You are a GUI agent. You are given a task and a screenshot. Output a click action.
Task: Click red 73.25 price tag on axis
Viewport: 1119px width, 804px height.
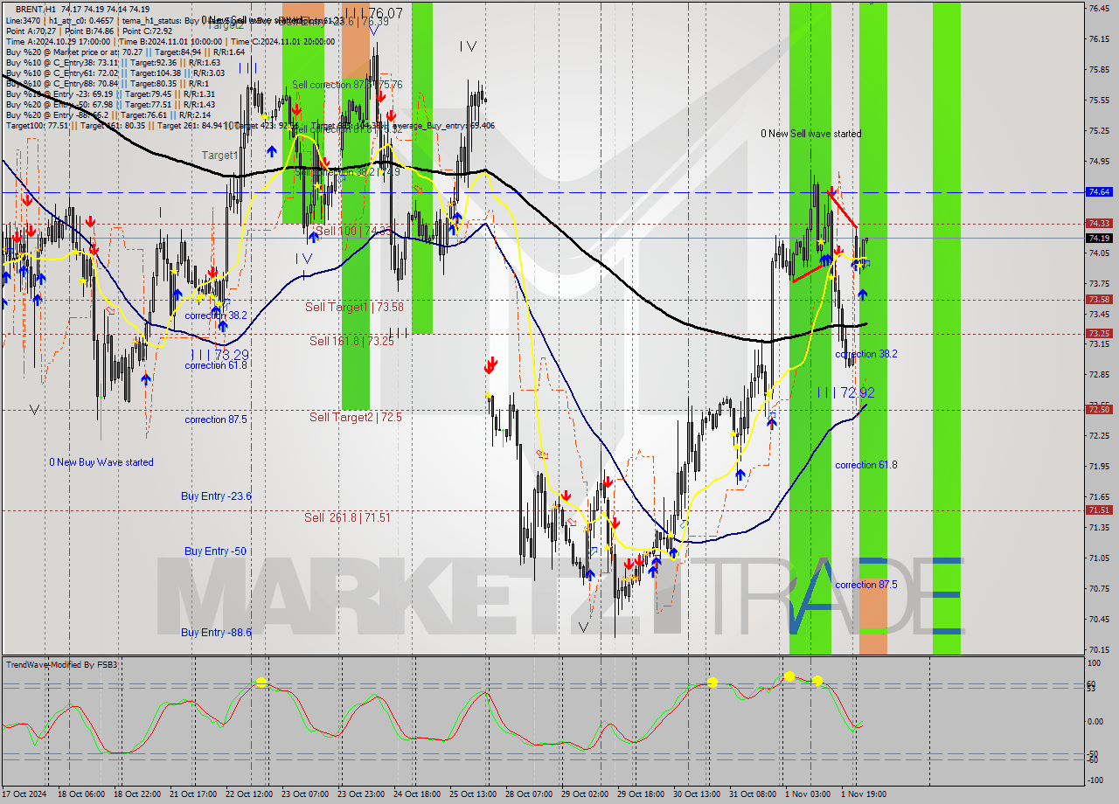pos(1099,333)
